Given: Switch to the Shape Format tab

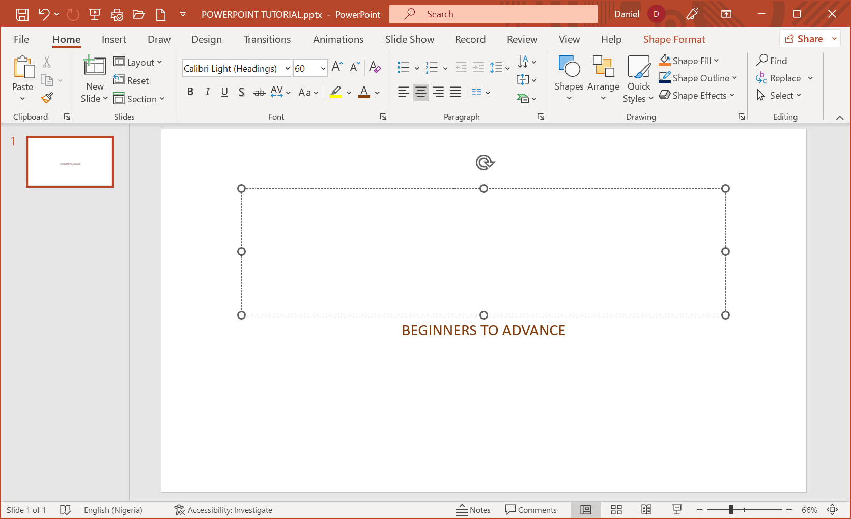Looking at the screenshot, I should pyautogui.click(x=674, y=39).
